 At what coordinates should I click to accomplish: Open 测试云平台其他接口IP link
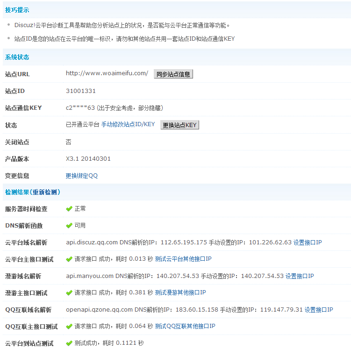tap(183, 259)
